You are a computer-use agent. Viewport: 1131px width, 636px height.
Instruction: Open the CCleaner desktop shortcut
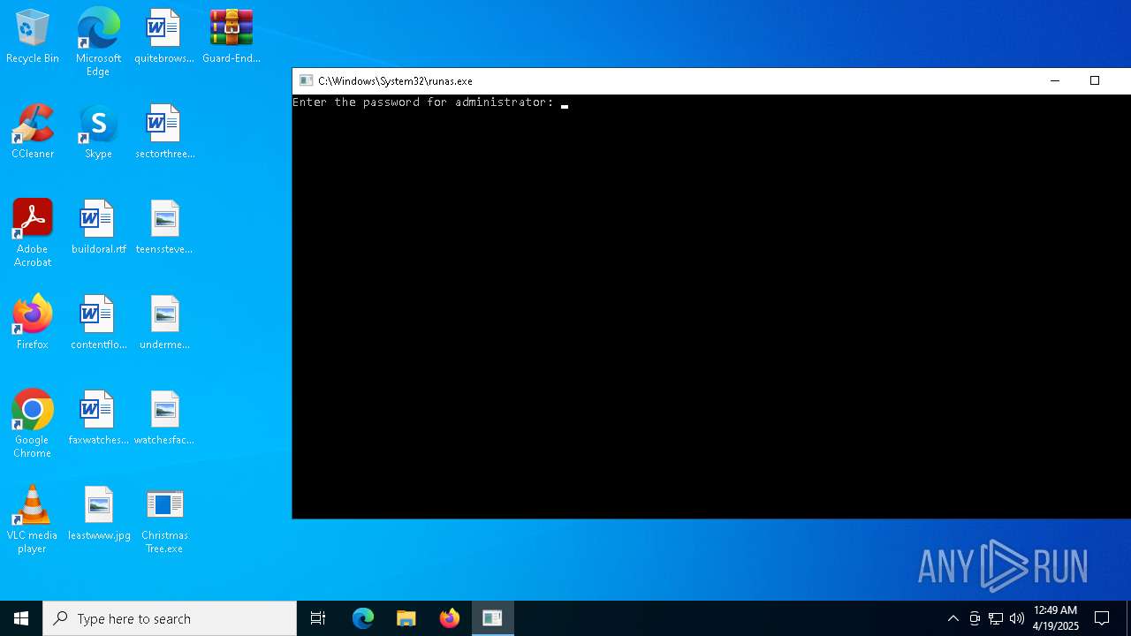tap(33, 132)
